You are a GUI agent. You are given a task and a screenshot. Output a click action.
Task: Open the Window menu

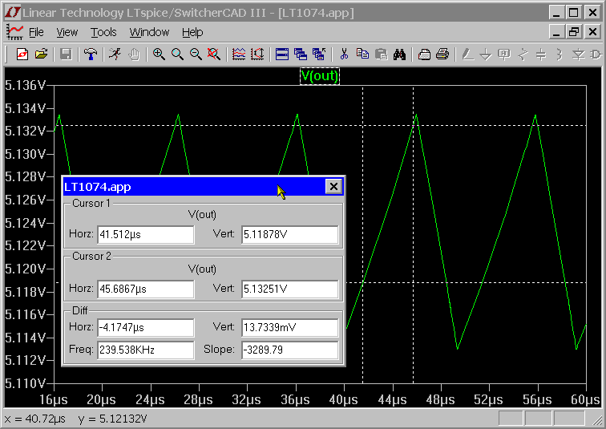click(149, 32)
